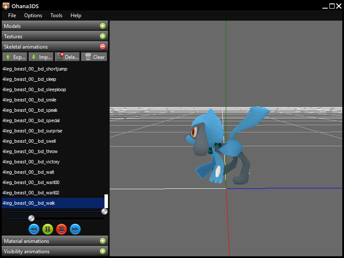
Task: Open the Options menu
Action: pyautogui.click(x=33, y=15)
